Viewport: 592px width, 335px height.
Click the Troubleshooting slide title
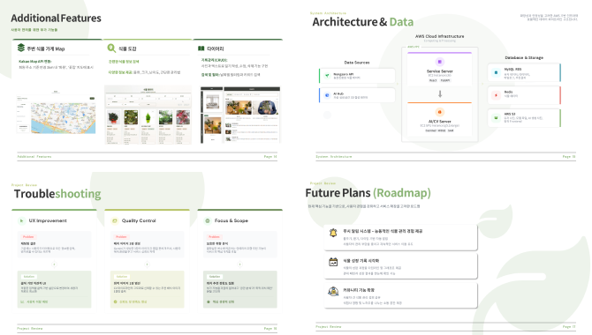[57, 194]
